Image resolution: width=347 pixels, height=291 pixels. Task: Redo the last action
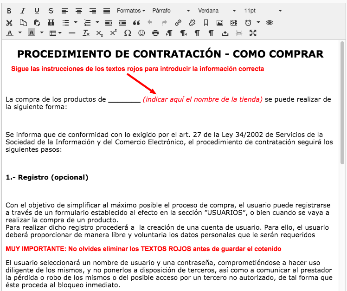coord(164,23)
